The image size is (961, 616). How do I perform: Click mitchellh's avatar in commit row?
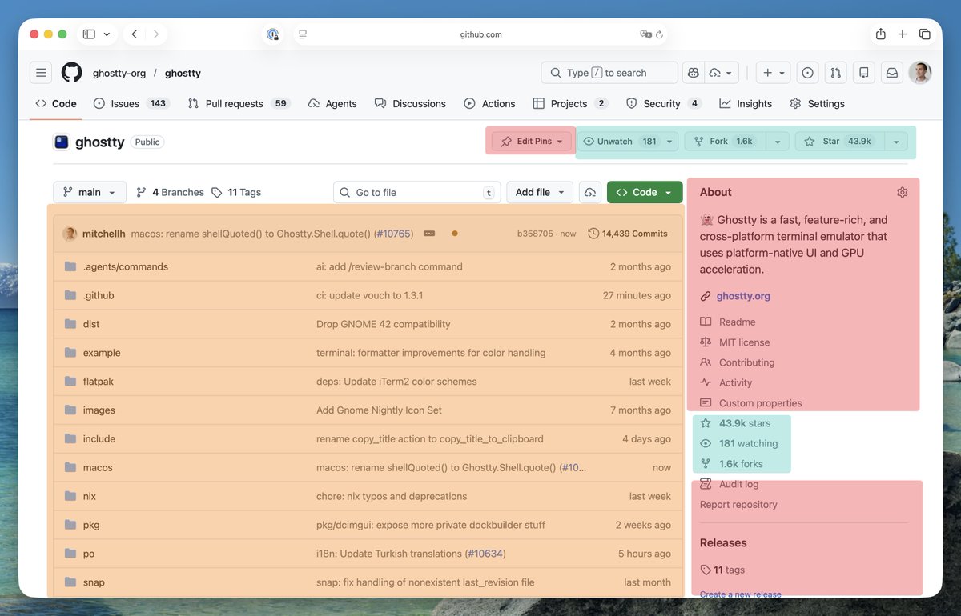click(70, 234)
